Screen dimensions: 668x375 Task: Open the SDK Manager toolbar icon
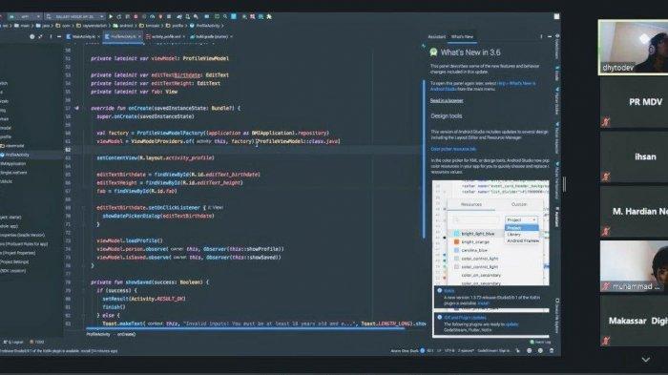(x=196, y=16)
